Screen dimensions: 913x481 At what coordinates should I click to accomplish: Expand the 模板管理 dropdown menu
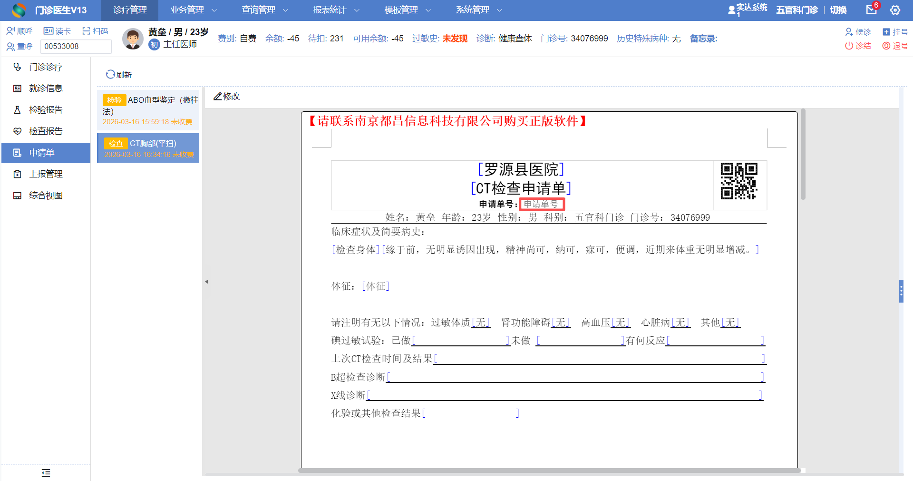coord(408,10)
